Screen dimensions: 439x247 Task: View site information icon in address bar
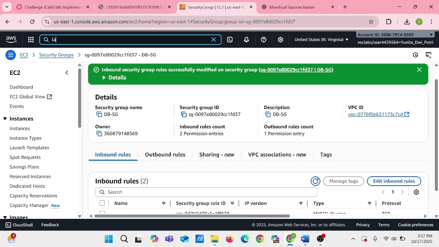point(47,22)
